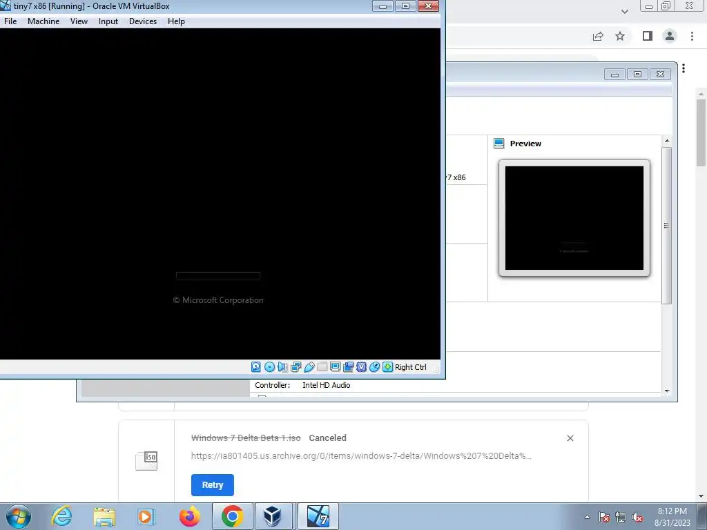Viewport: 707px width, 530px height.
Task: Show hidden system tray icons
Action: 587,517
